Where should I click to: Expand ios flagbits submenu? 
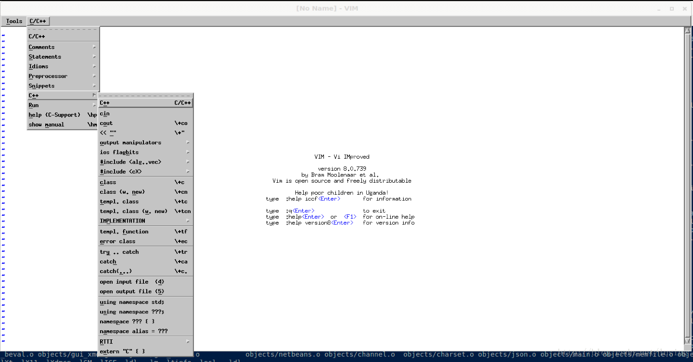pyautogui.click(x=145, y=152)
